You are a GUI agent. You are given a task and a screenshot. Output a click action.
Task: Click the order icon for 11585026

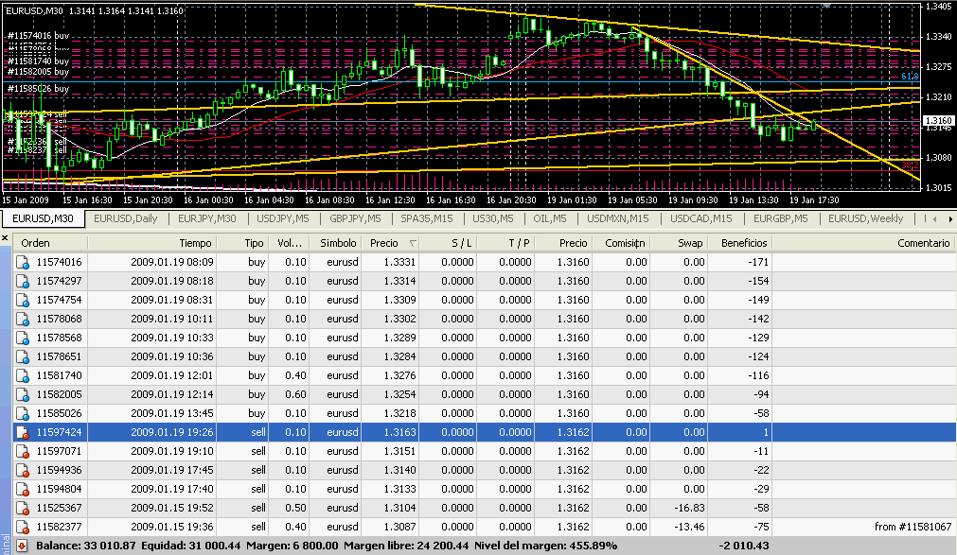click(22, 413)
